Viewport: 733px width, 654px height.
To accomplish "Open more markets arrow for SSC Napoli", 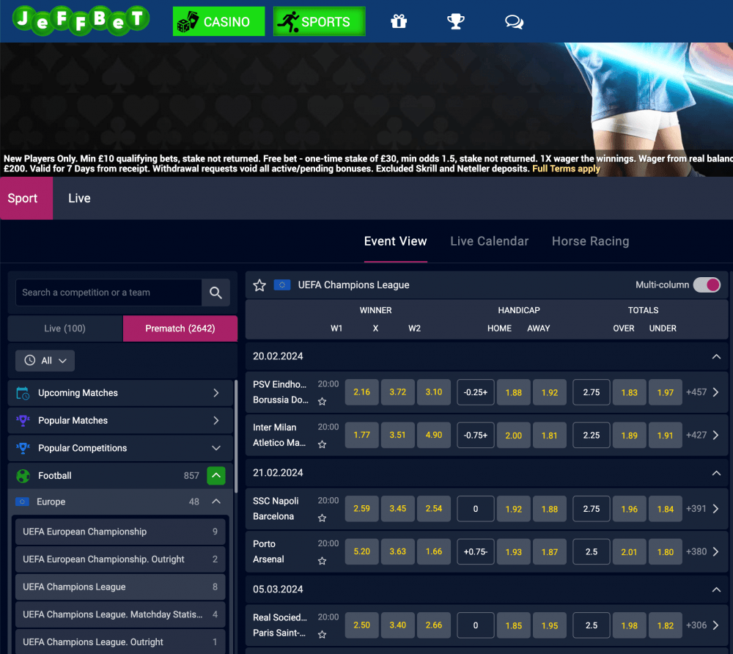I will [x=715, y=509].
